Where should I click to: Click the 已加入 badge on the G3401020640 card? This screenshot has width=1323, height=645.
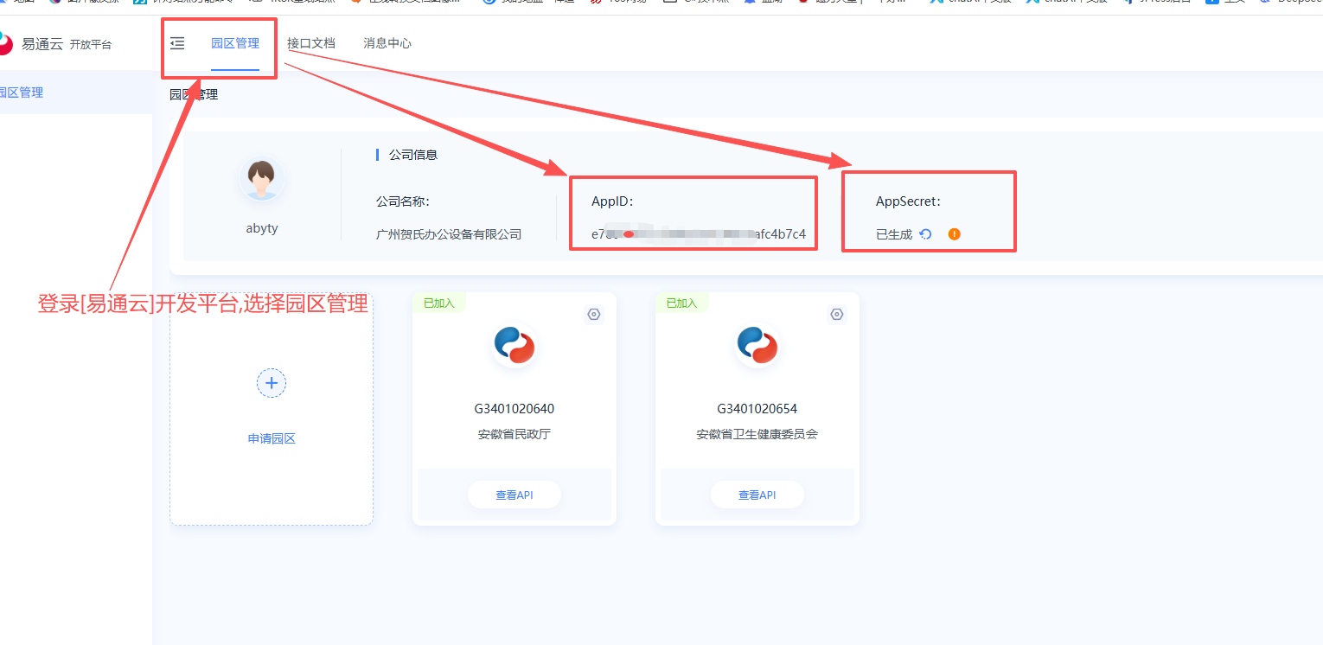pyautogui.click(x=439, y=303)
